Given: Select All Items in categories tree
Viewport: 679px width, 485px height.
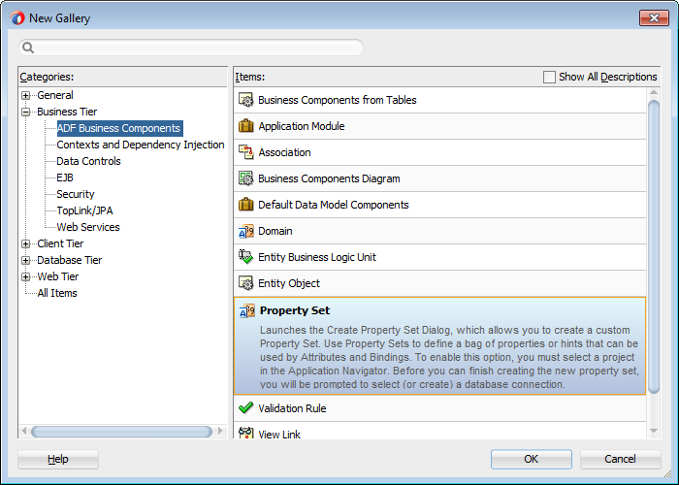Looking at the screenshot, I should pos(57,293).
